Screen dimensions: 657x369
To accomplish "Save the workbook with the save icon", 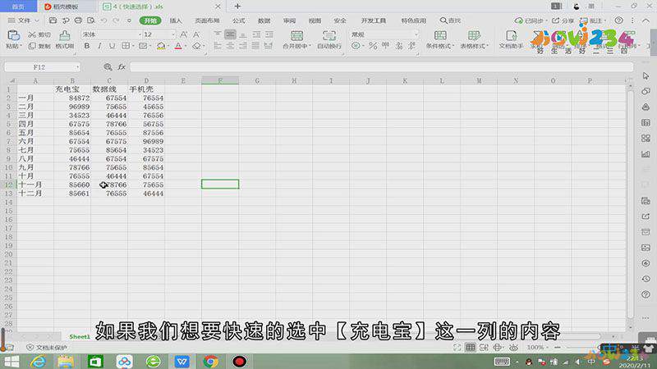I will 53,20.
